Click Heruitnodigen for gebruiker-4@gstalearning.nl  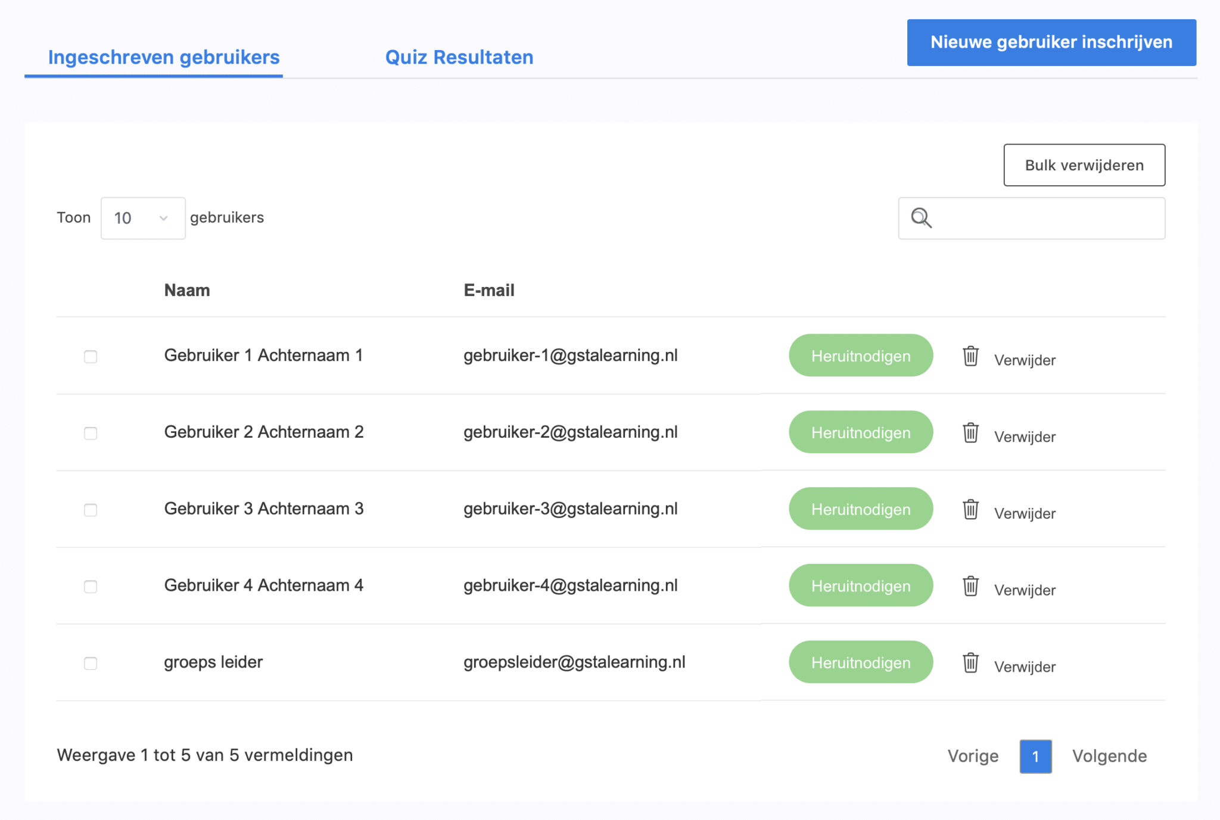click(861, 585)
